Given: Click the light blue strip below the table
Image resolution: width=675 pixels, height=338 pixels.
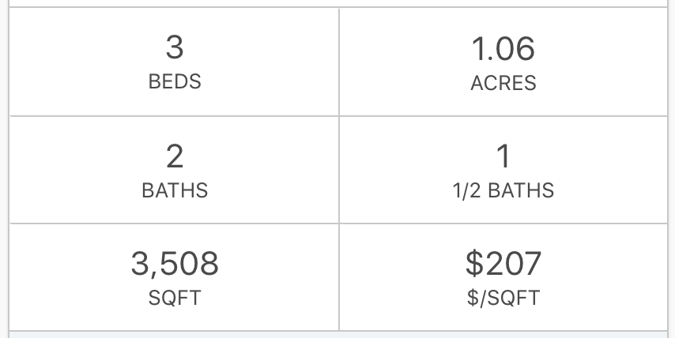Looking at the screenshot, I should 338,335.
